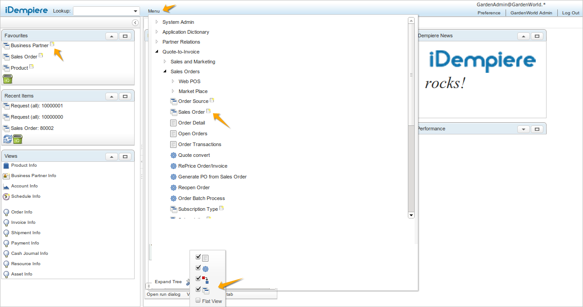Image resolution: width=583 pixels, height=307 pixels.
Task: Enable the Flat View checkbox
Action: coord(198,300)
